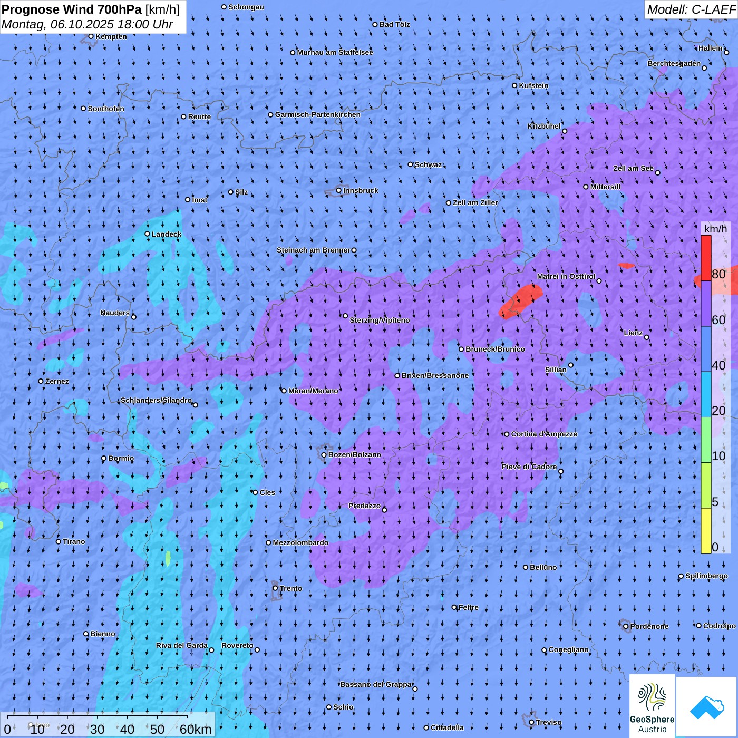Click the date 'Montag, 06.10.2025 18:00 Uhr'

point(87,24)
